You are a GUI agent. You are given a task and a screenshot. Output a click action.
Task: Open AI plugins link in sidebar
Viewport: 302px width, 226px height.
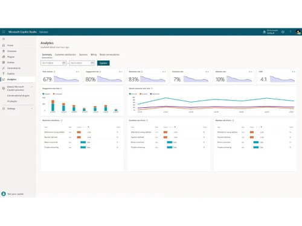12,101
